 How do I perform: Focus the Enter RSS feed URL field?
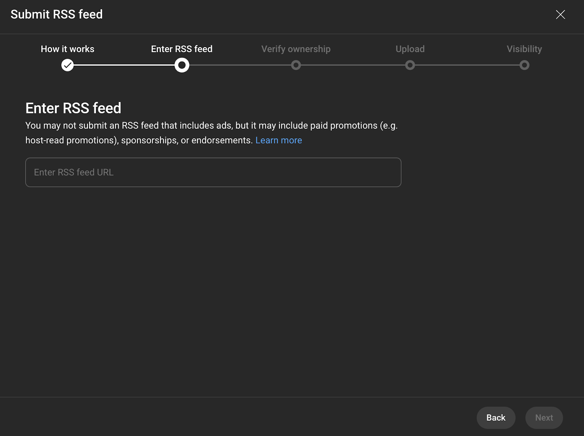point(213,172)
